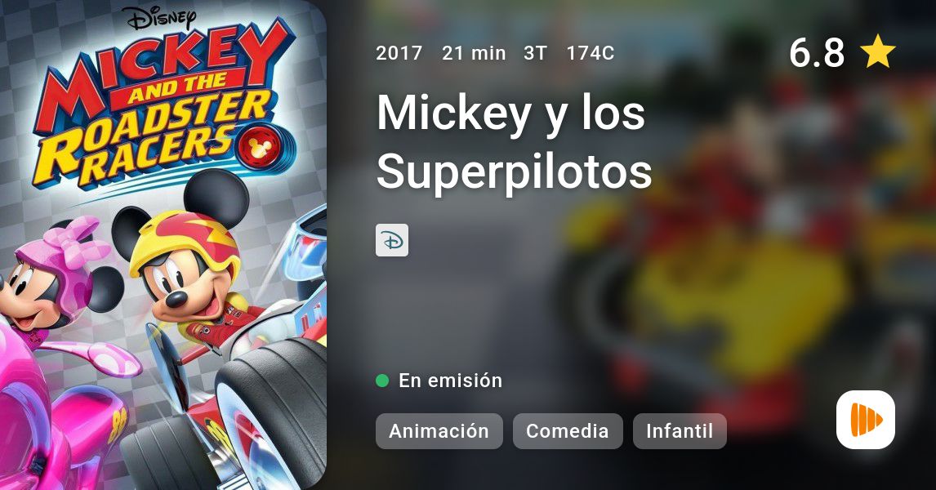The width and height of the screenshot is (936, 490).
Task: Click the En emisión status text
Action: (450, 381)
